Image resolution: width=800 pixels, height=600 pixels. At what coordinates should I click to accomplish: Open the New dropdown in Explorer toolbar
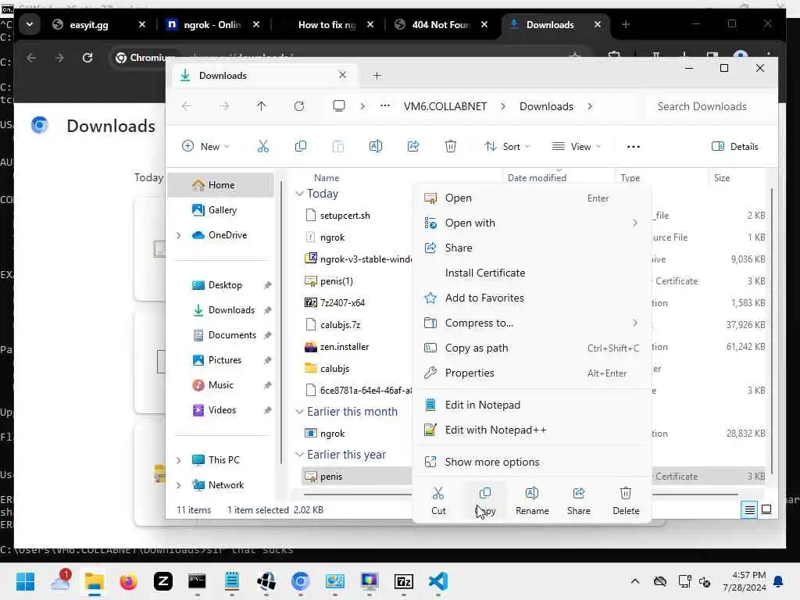click(x=205, y=146)
